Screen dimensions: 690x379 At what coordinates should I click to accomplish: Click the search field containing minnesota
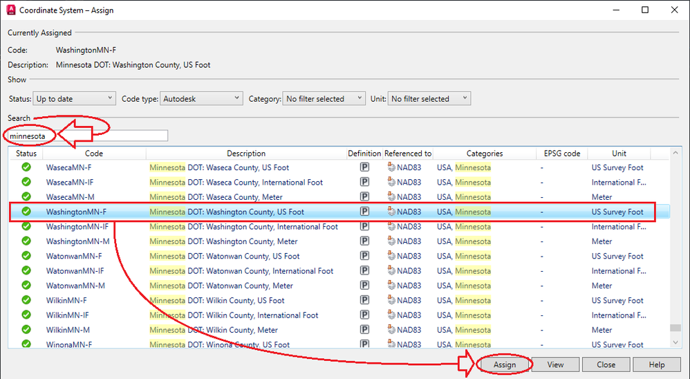(88, 136)
